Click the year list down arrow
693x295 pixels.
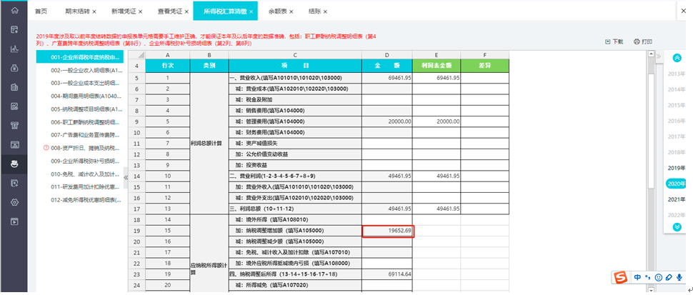click(x=677, y=226)
